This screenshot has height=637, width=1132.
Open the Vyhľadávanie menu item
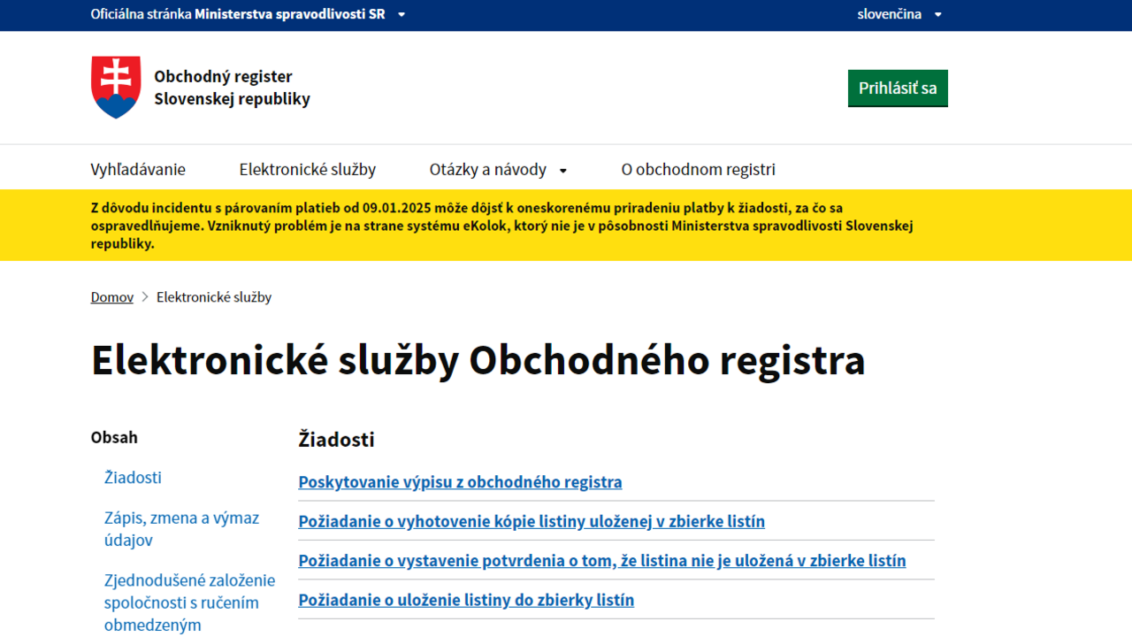[x=138, y=170]
